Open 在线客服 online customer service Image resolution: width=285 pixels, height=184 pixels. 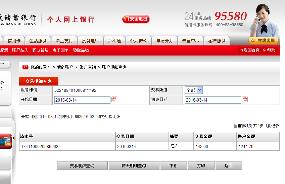point(264,41)
